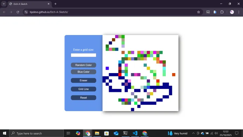Open the Extensions puzzle icon
Screen dimensions: 243x137
[222, 12]
